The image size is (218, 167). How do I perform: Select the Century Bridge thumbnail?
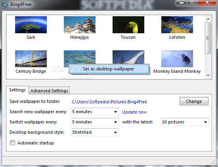tap(31, 59)
